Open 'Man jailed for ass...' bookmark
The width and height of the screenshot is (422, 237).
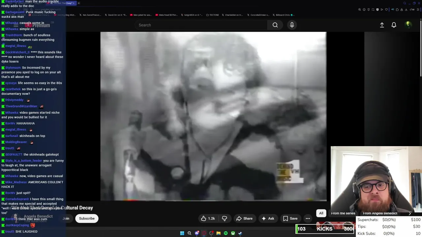point(141,15)
